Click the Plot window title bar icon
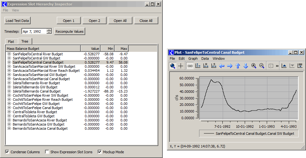306x158 pixels. [x=171, y=52]
